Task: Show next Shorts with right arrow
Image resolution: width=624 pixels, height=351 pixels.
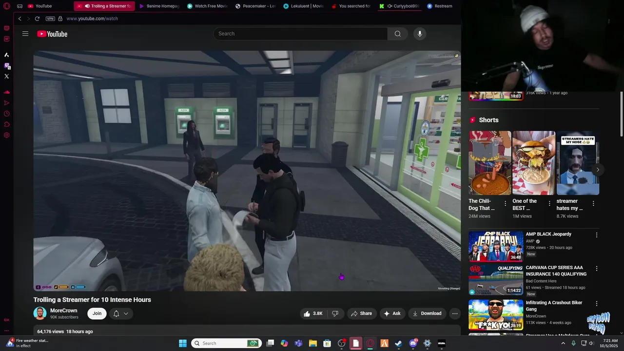Action: (x=598, y=170)
